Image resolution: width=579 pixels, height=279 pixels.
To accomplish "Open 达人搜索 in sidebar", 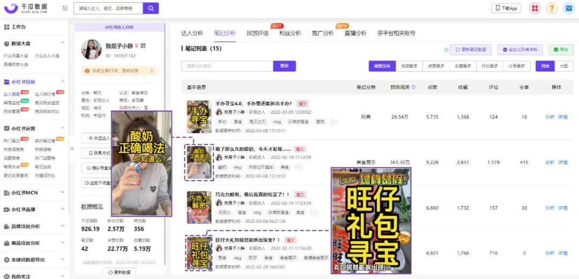I will coord(12,94).
